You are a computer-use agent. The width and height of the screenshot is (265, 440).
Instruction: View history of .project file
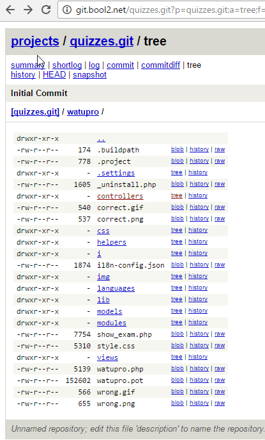(199, 161)
